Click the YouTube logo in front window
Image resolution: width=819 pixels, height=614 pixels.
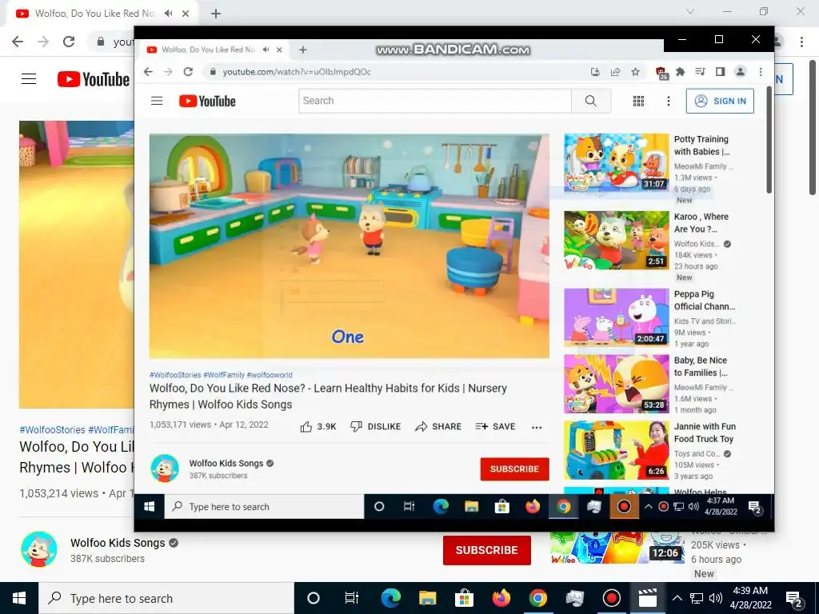click(x=207, y=101)
